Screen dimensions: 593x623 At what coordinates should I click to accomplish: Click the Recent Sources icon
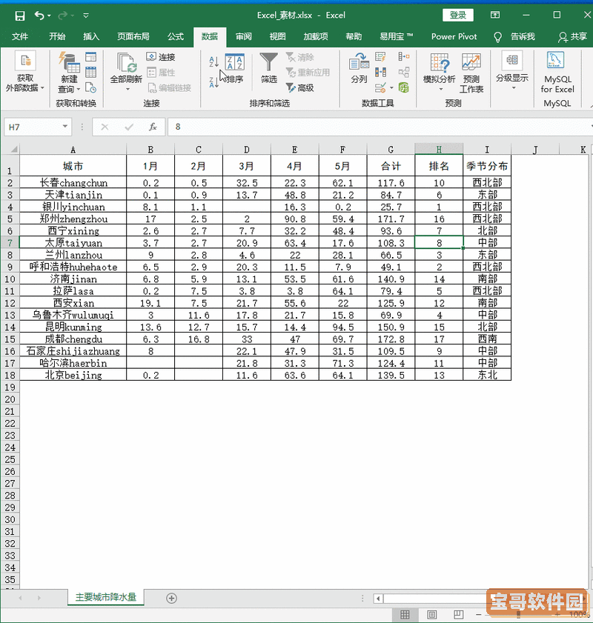click(91, 88)
